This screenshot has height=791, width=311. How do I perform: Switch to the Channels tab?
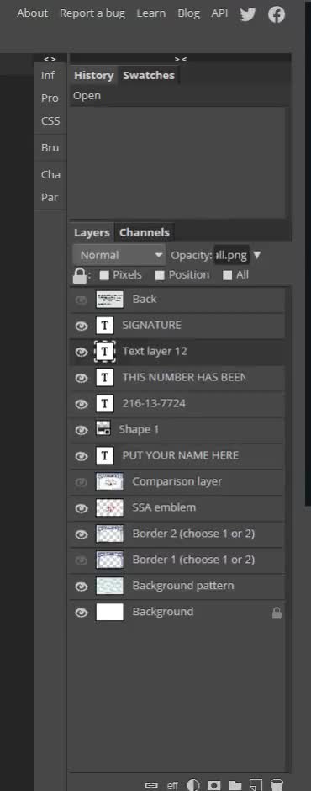point(145,232)
